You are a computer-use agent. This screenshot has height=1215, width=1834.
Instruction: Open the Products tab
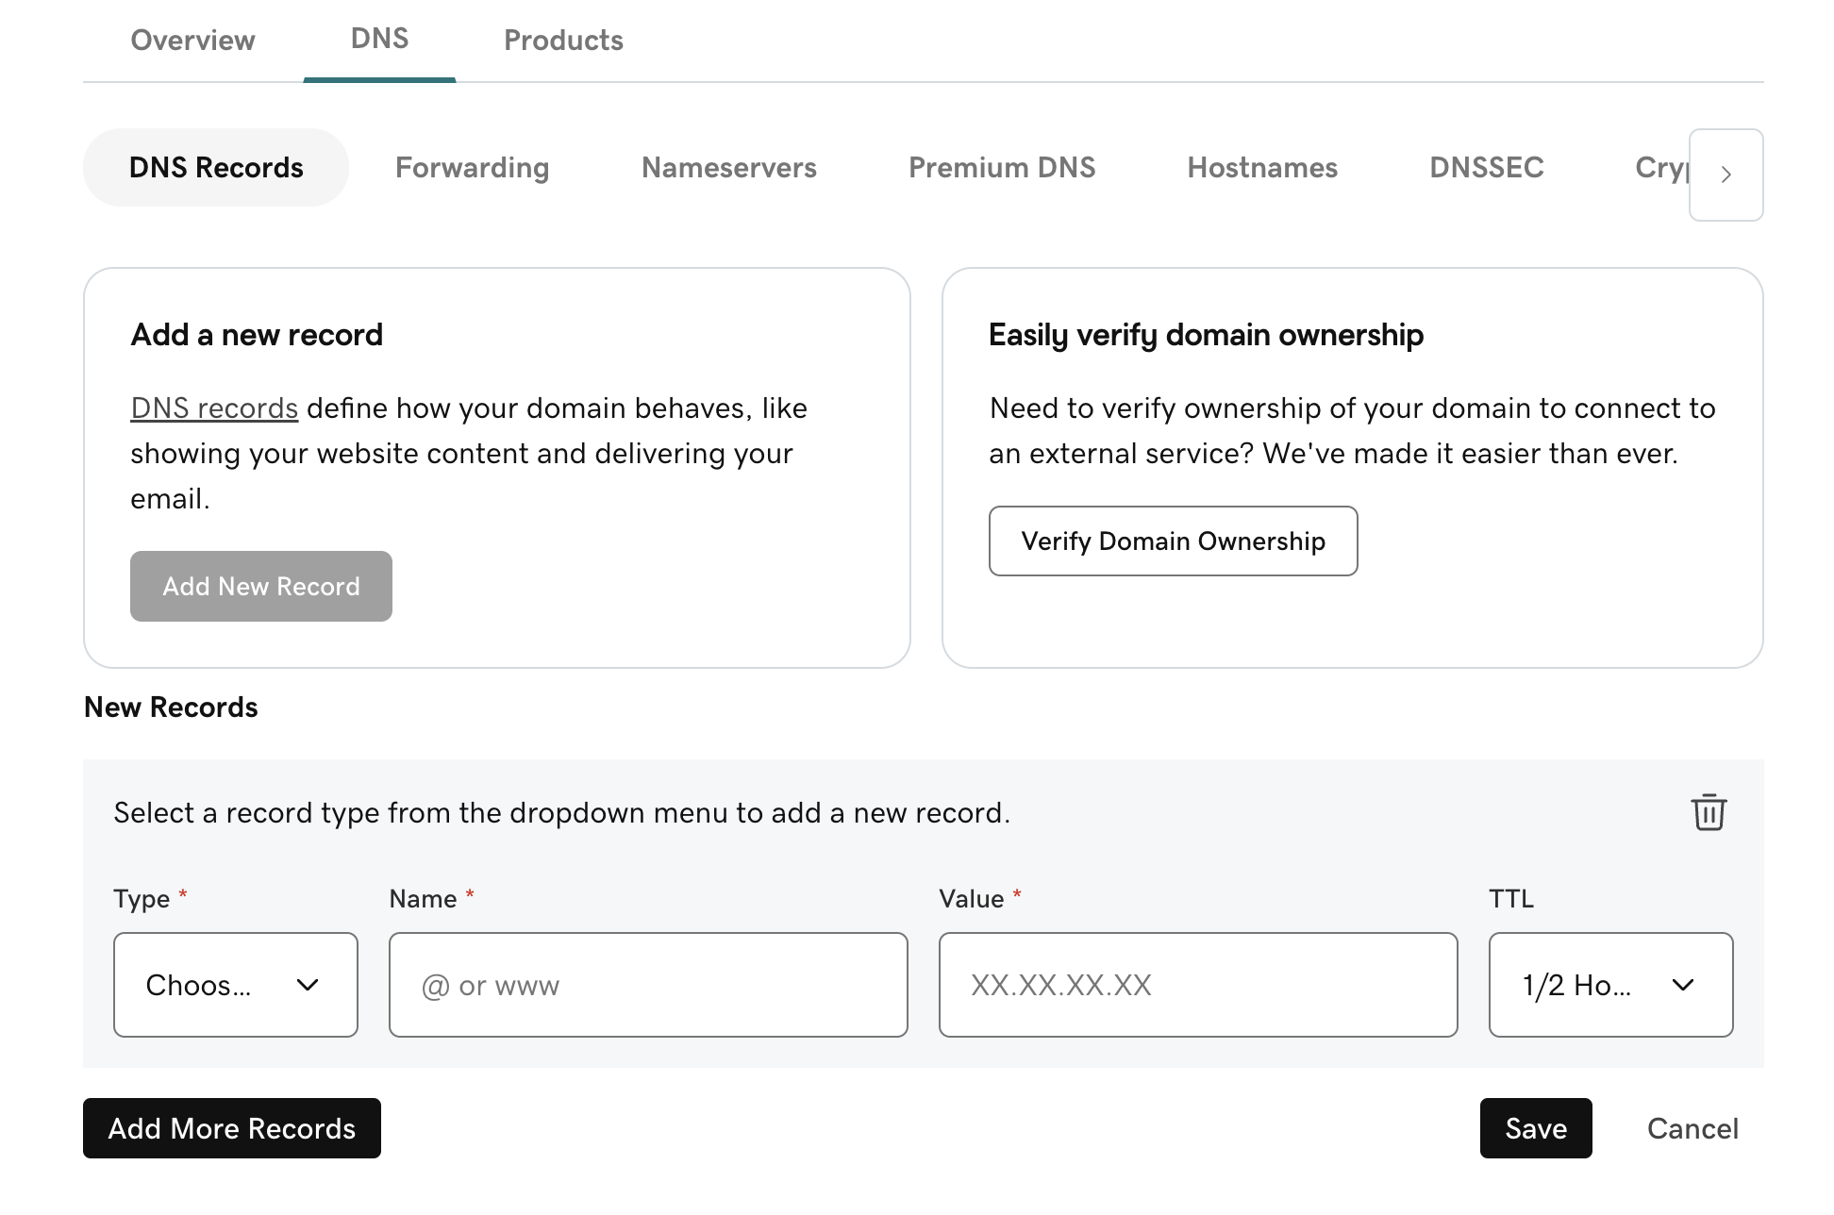pos(562,40)
